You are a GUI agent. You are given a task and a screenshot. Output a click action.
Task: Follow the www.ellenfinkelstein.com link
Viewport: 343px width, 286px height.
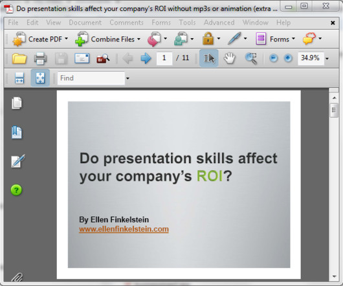pos(124,229)
